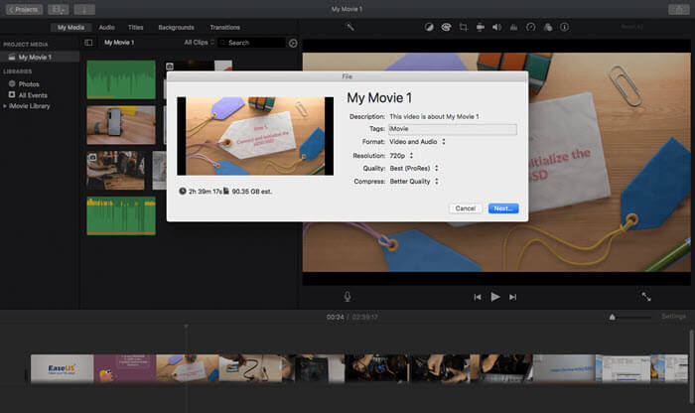Screen dimensions: 695x413
Task: Open the color balance tool
Action: [x=430, y=27]
